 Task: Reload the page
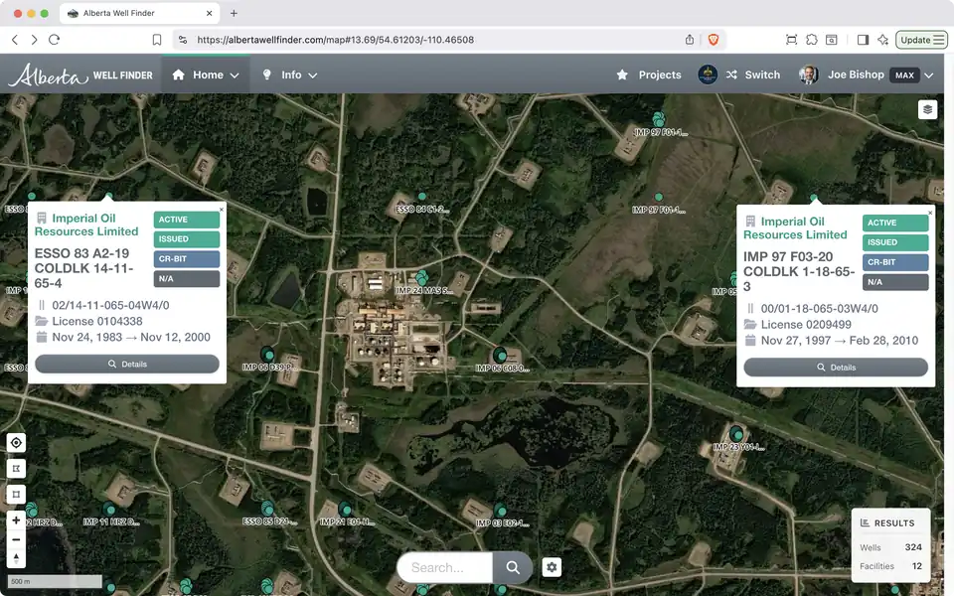[x=54, y=40]
